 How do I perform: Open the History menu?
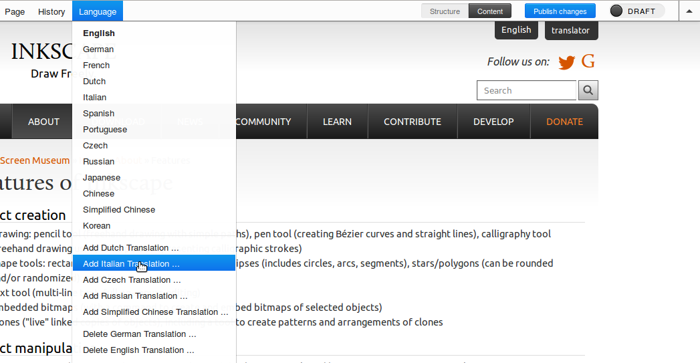pos(51,11)
